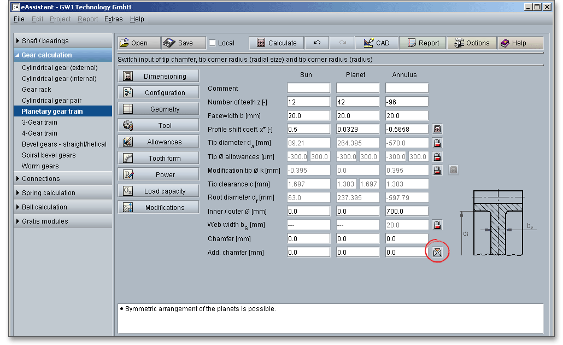Screen dimensions: 563x345
Task: Open the Extras menu
Action: [x=114, y=19]
